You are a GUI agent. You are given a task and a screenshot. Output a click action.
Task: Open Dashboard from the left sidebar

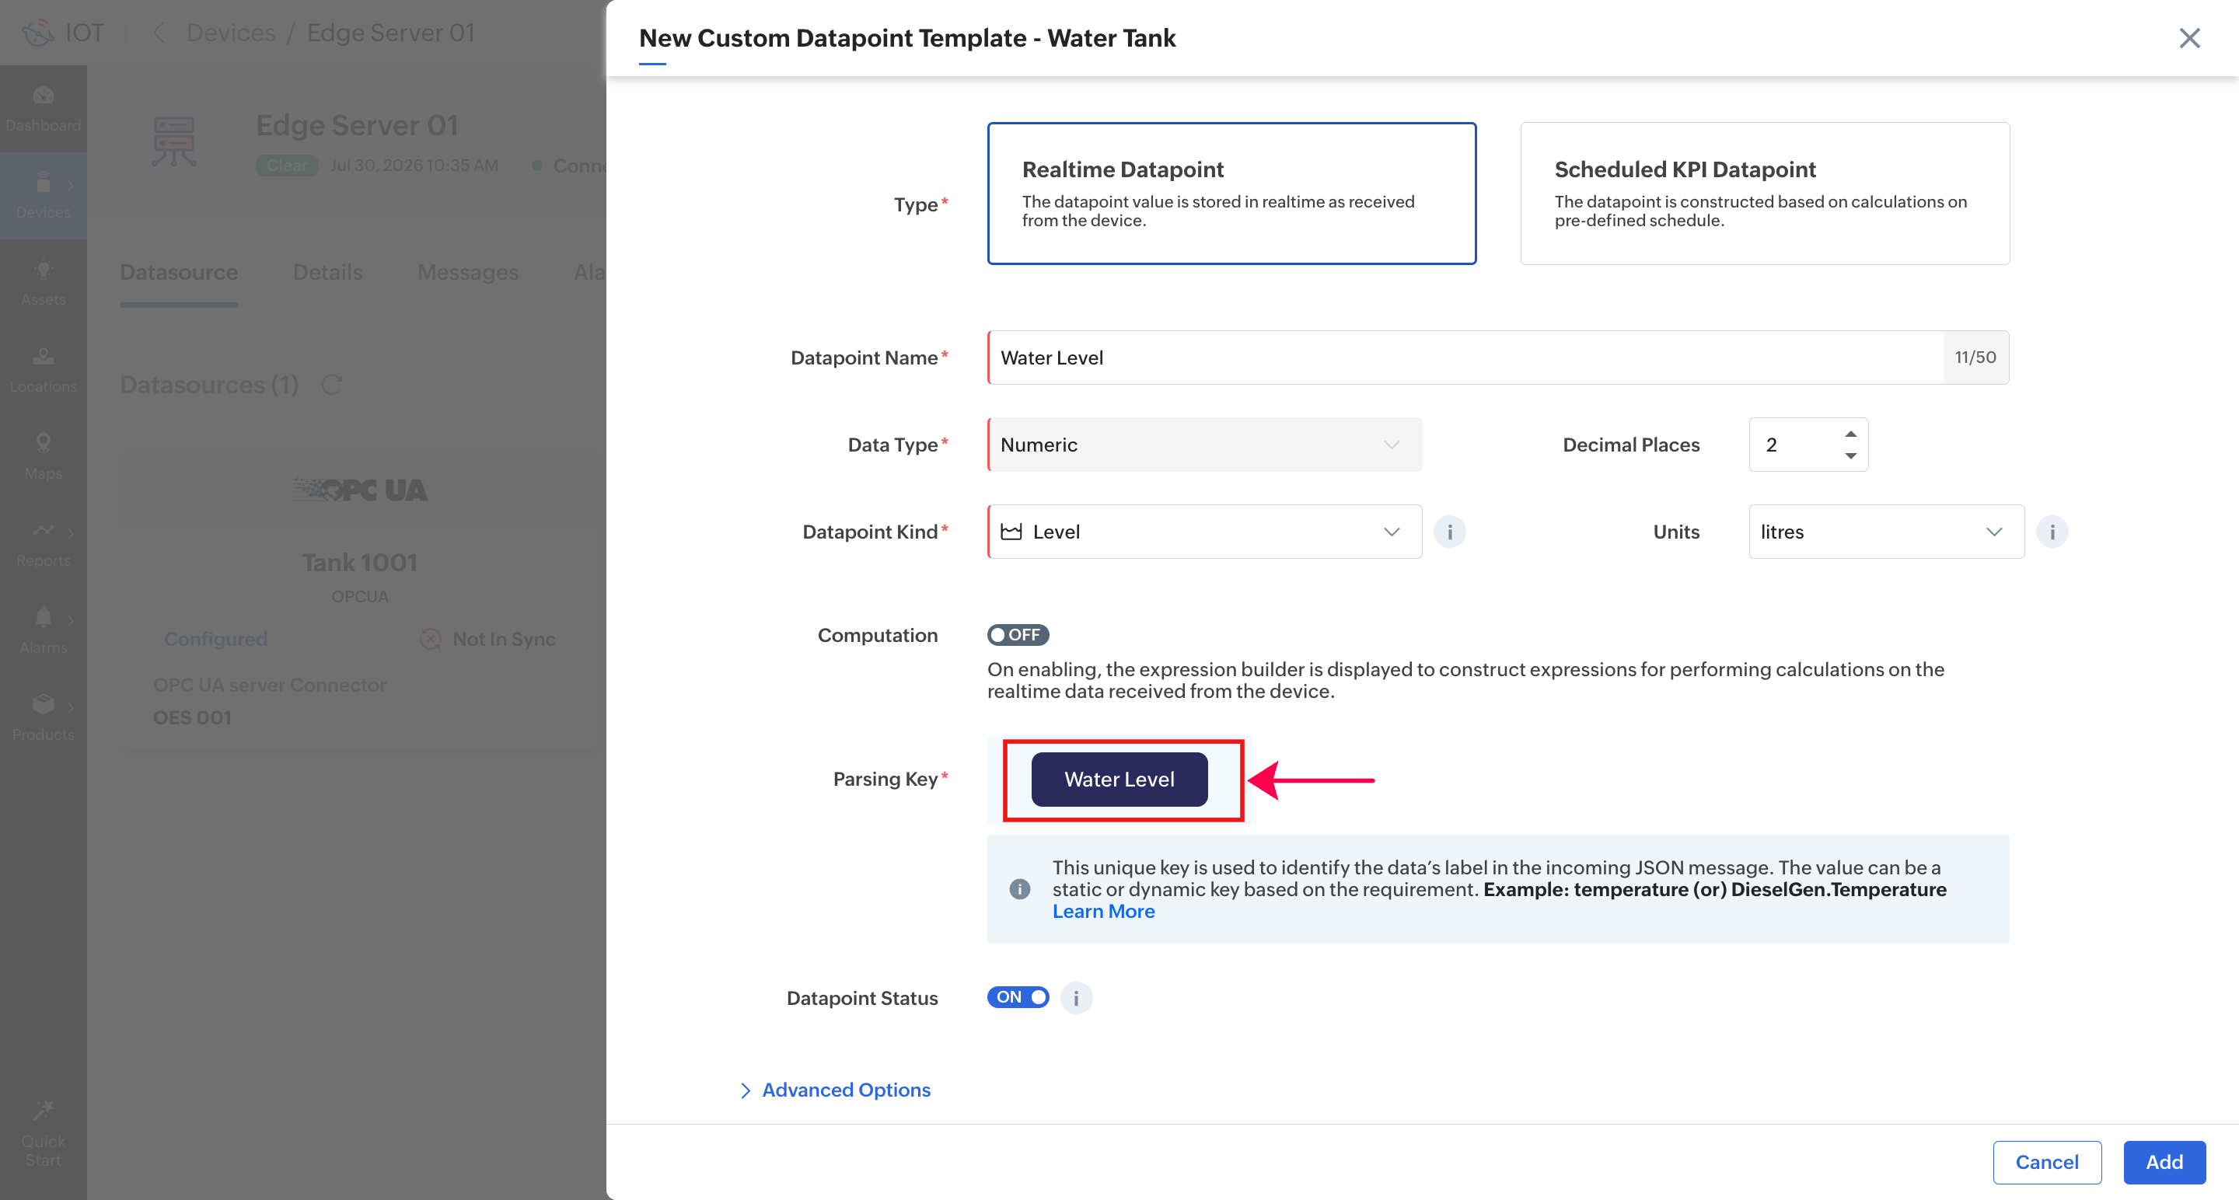44,109
